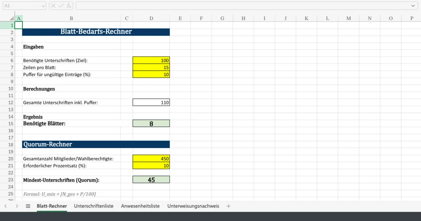
Task: Go to next sheet tabs arrow
Action: click(x=17, y=206)
